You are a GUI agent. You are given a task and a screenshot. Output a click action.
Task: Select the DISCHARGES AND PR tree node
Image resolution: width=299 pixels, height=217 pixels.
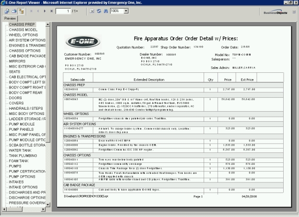(x=27, y=192)
